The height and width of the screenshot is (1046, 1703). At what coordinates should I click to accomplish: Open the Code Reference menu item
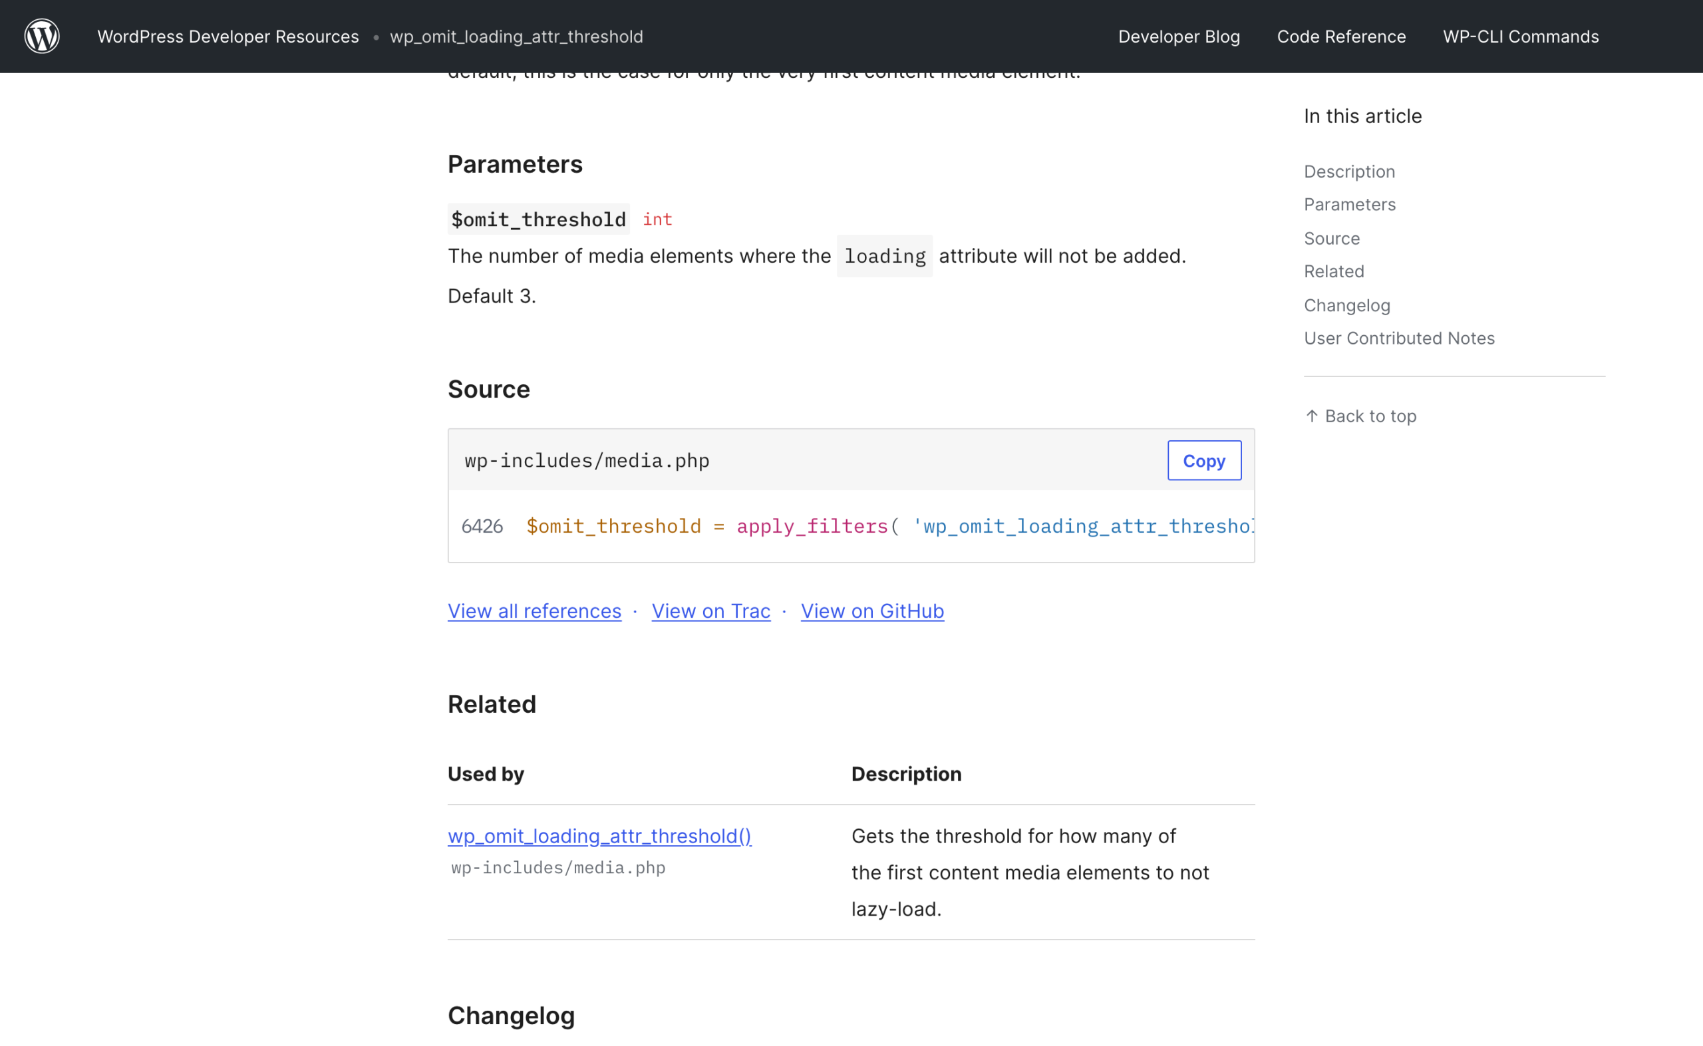1341,37
